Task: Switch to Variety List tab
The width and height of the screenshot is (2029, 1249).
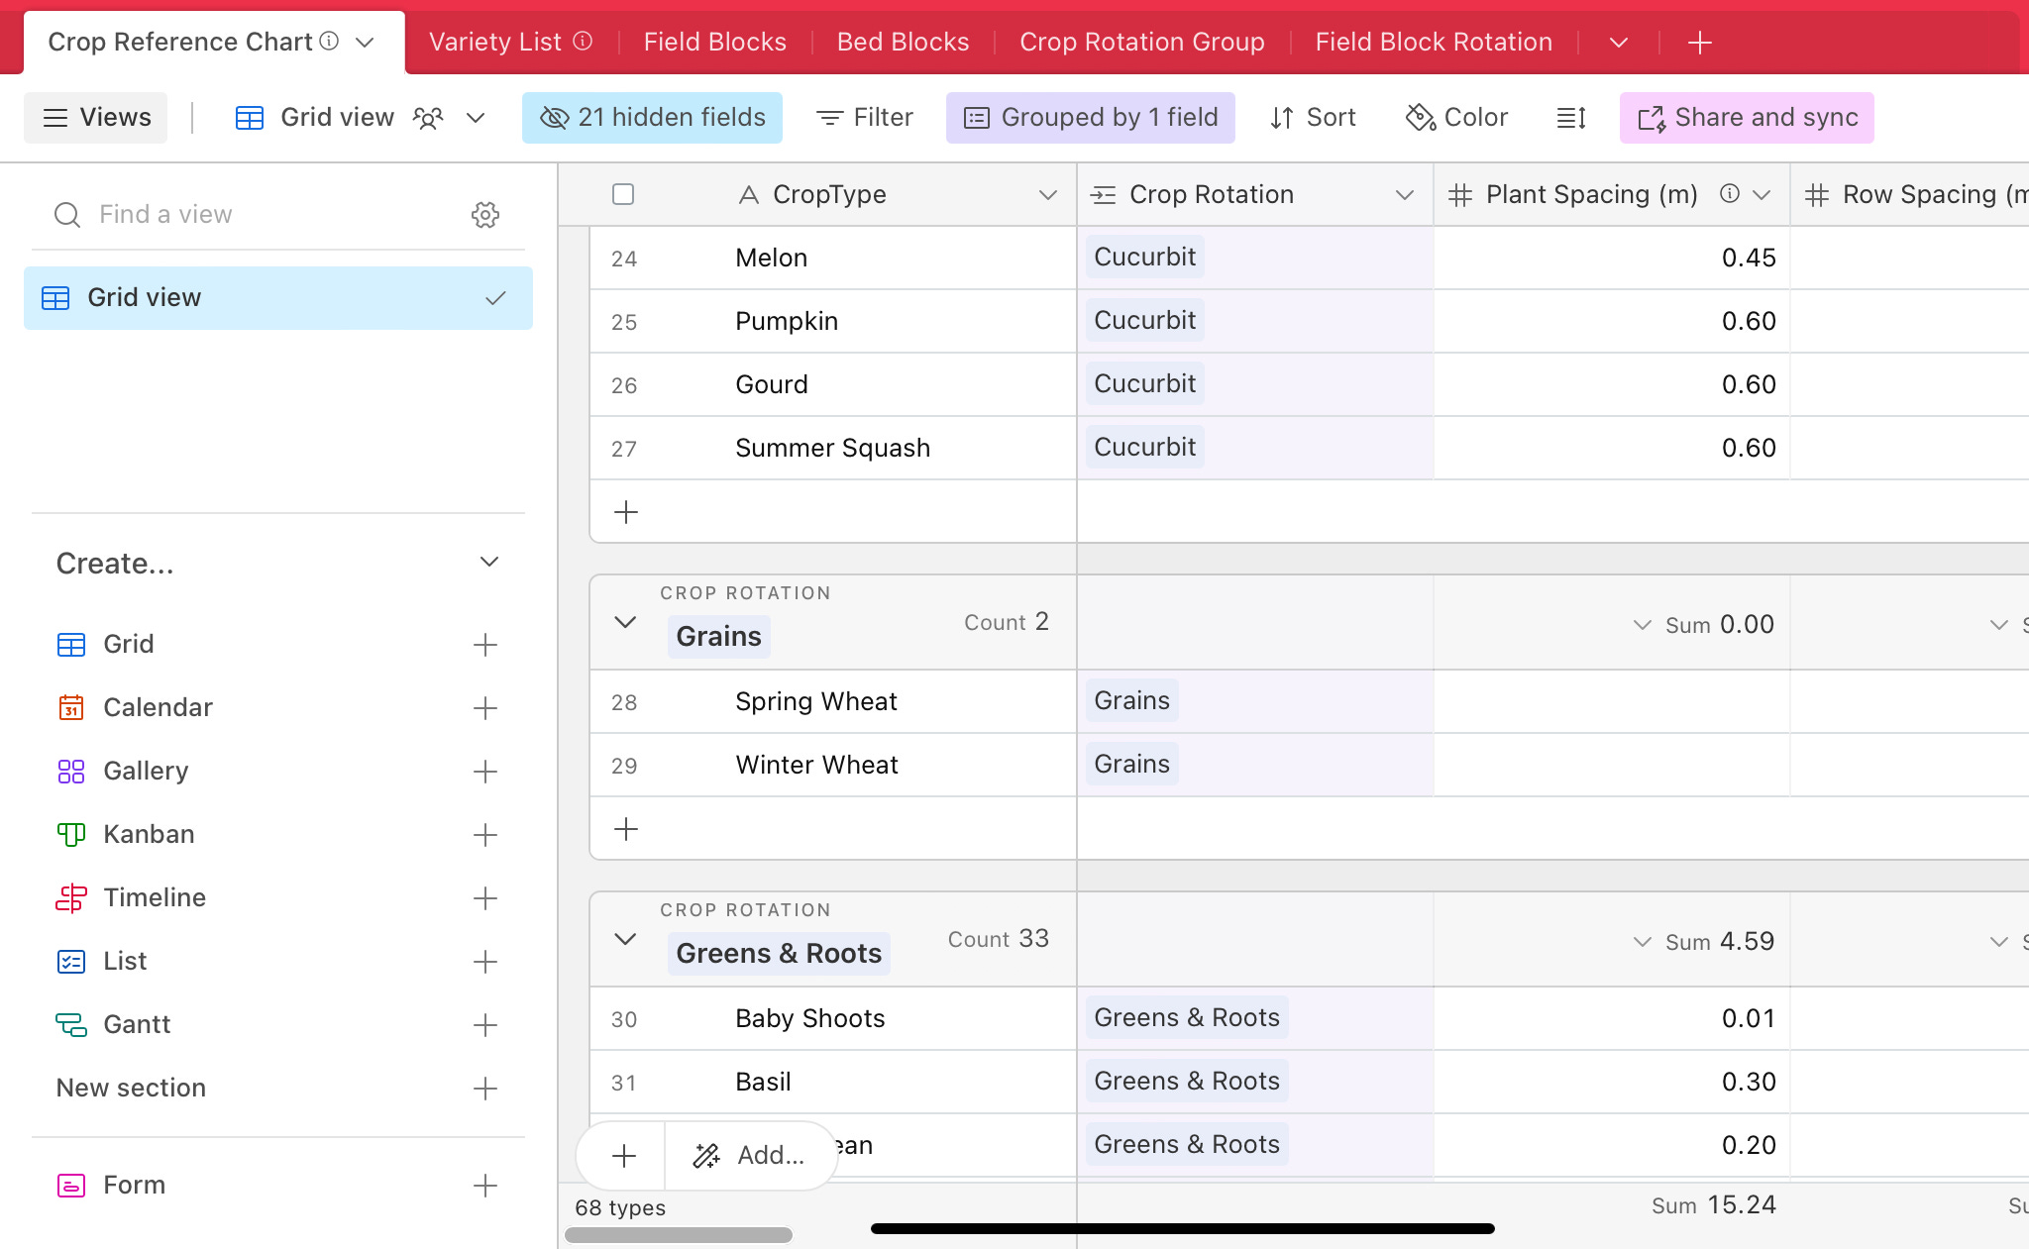Action: [x=495, y=43]
